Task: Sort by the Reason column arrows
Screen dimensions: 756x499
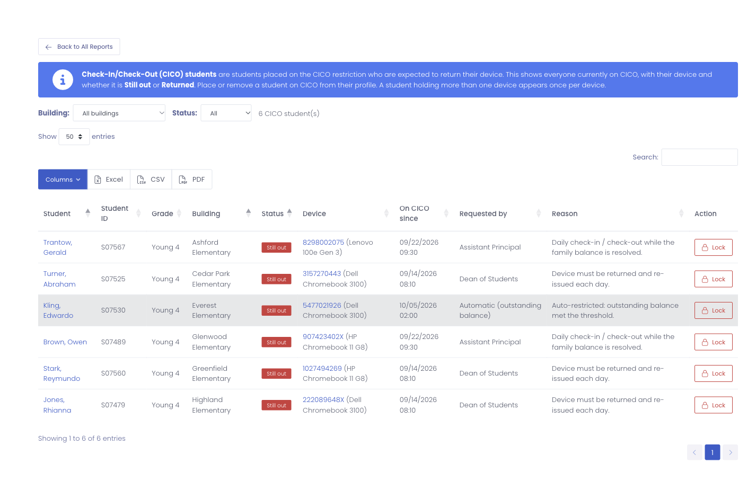Action: [x=681, y=213]
